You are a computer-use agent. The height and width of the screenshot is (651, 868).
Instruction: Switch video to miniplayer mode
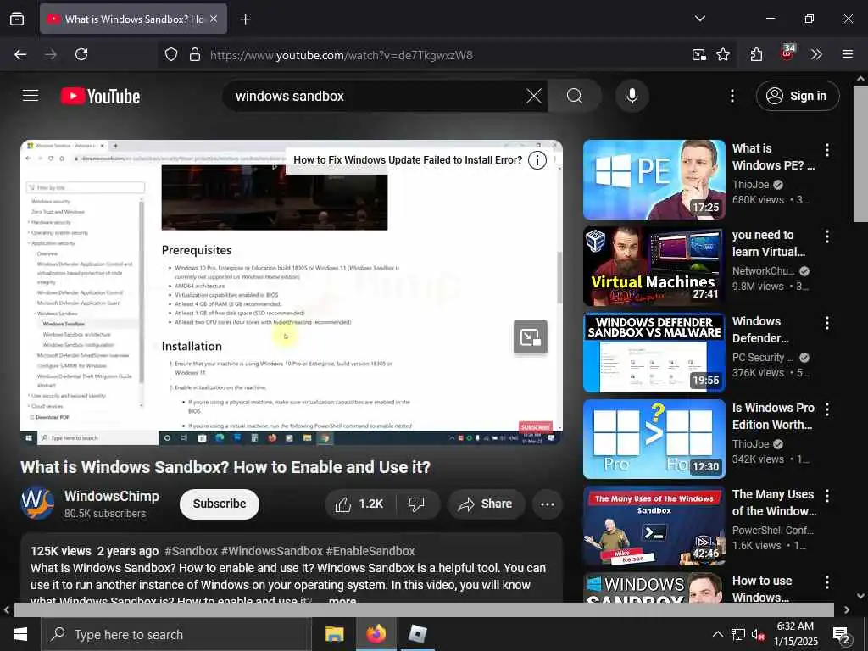[530, 337]
